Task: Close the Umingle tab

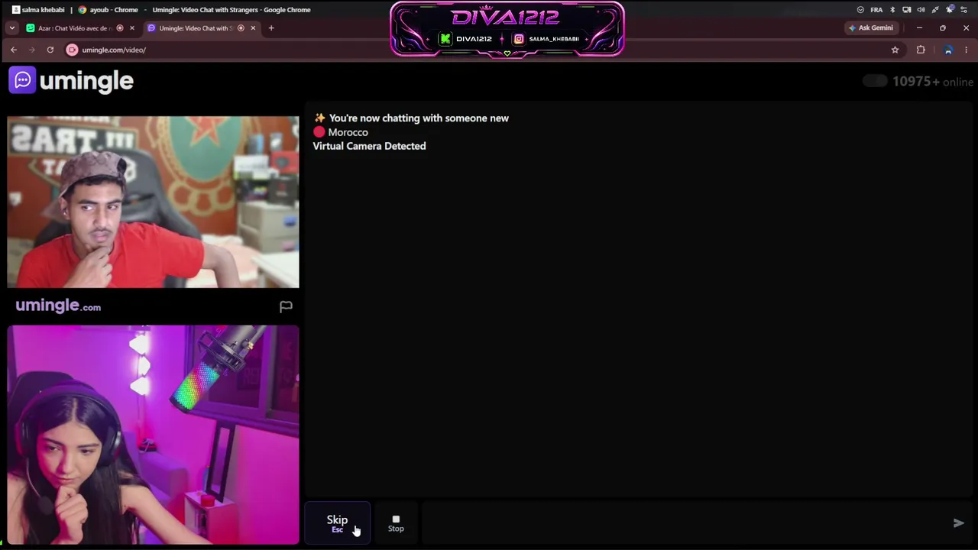Action: tap(253, 28)
